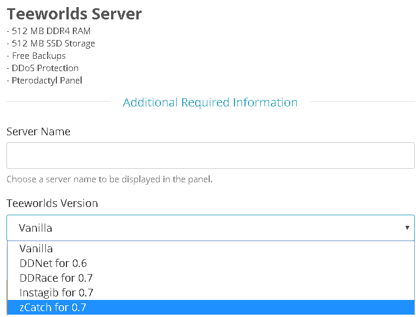The image size is (416, 317).
Task: Click the Teeworlds Version label
Action: [52, 203]
